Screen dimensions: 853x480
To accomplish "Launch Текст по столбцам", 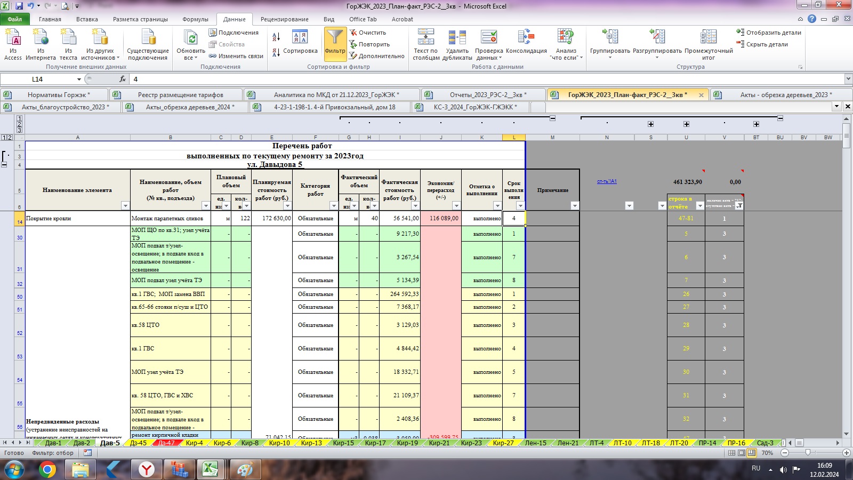I will tap(426, 44).
